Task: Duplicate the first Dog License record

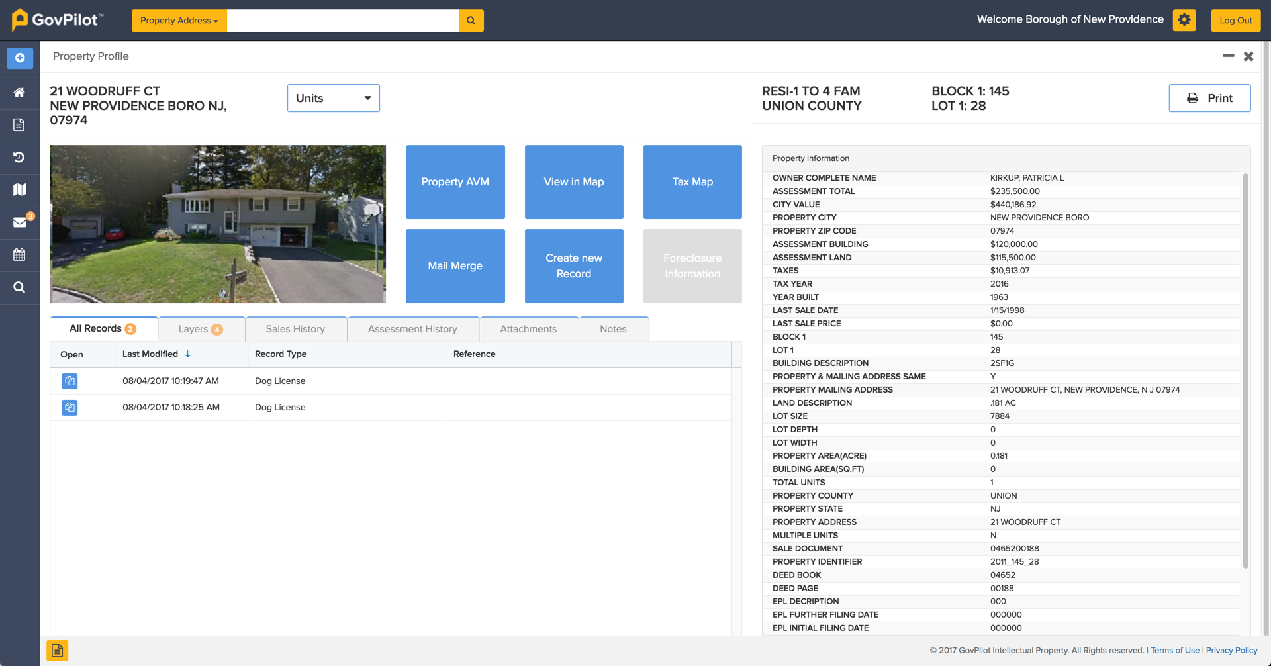Action: pos(70,381)
